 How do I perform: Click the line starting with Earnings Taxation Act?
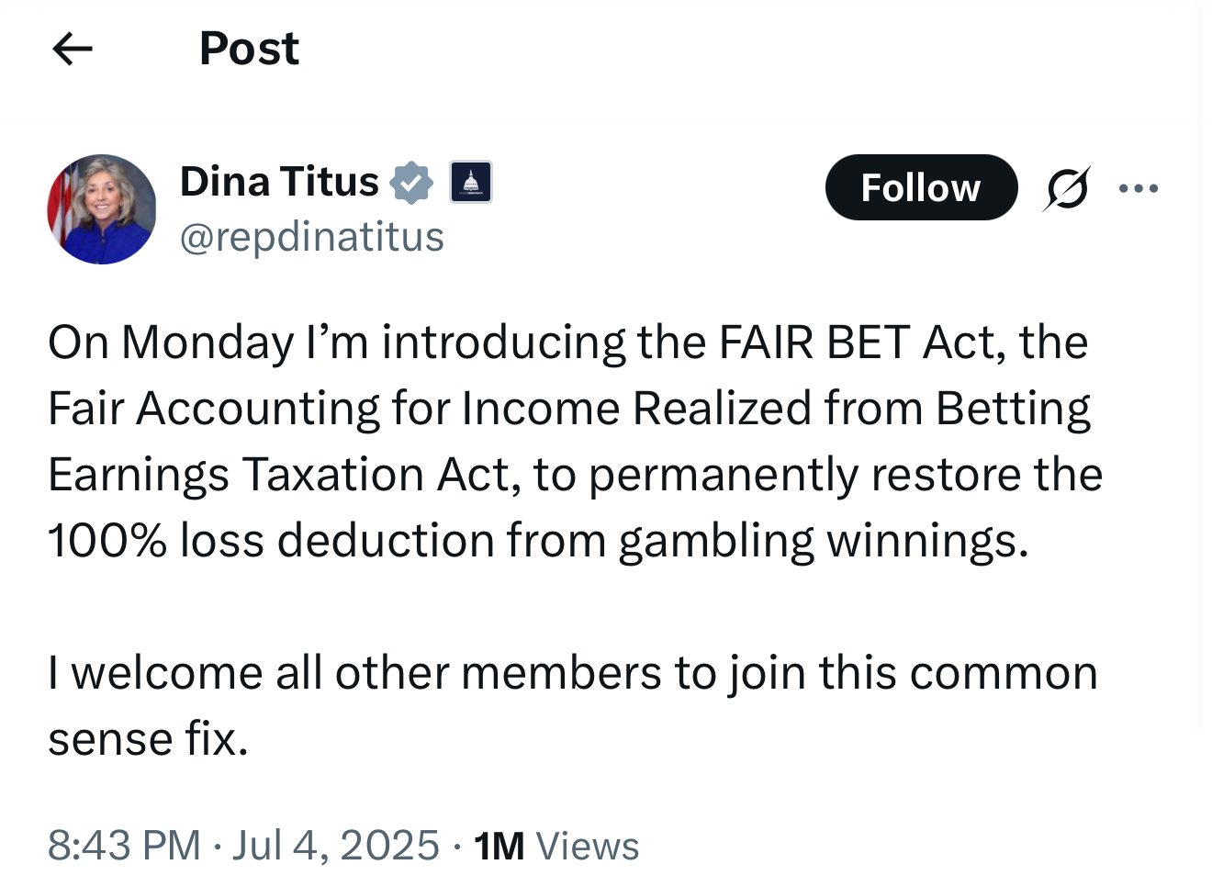575,475
